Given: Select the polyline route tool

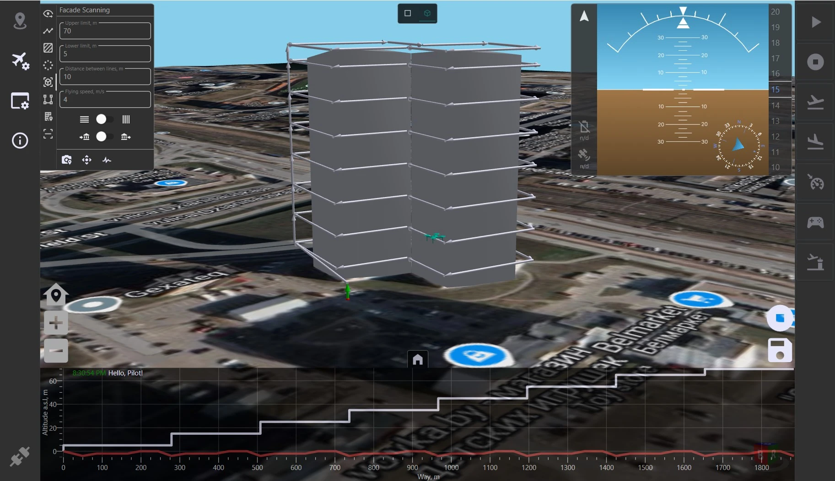Looking at the screenshot, I should (x=48, y=31).
